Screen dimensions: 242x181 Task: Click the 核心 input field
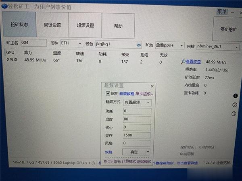click(137, 127)
